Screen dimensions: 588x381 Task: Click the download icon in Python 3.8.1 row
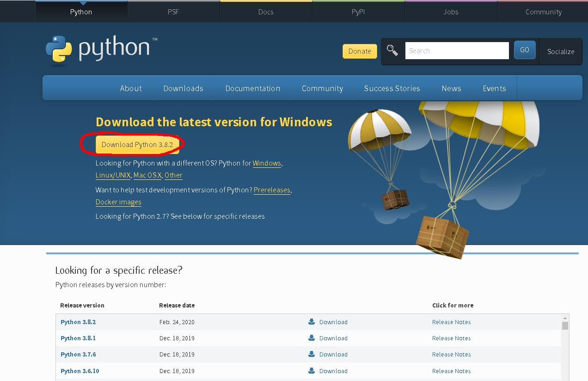coord(312,338)
